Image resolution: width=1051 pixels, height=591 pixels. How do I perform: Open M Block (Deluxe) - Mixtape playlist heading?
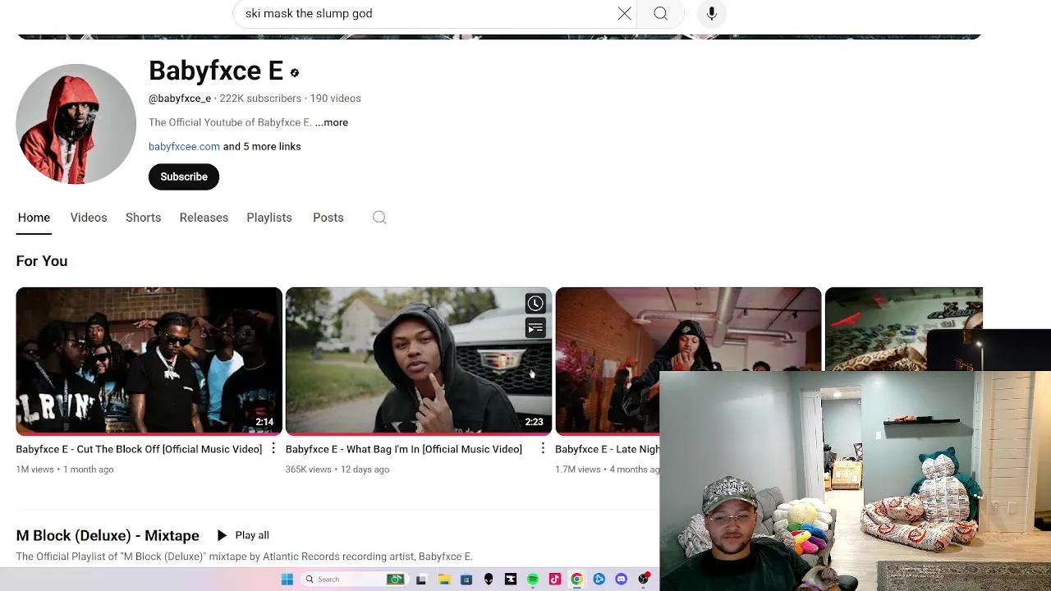tap(108, 535)
